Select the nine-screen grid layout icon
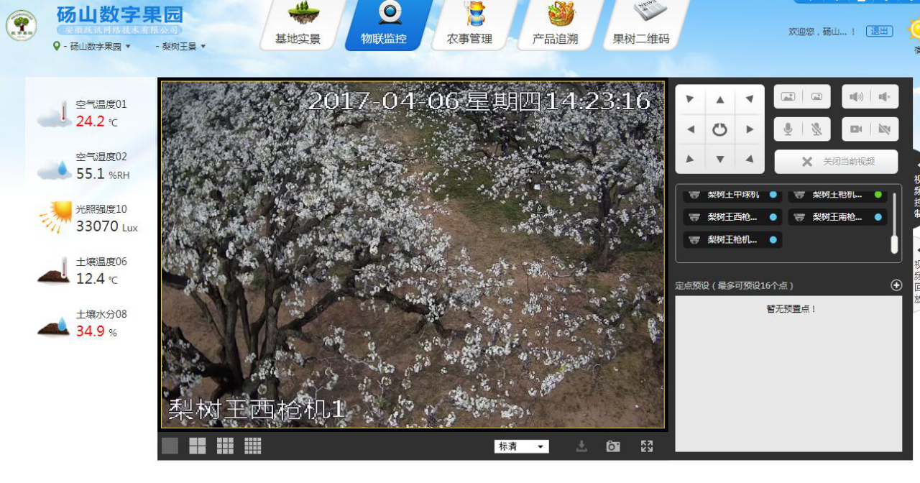920x483 pixels. pos(225,446)
